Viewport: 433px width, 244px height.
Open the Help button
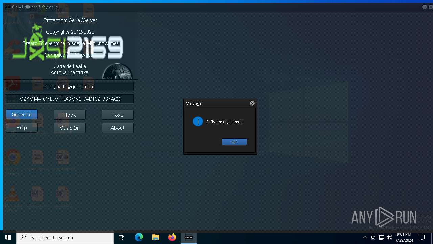click(x=22, y=128)
